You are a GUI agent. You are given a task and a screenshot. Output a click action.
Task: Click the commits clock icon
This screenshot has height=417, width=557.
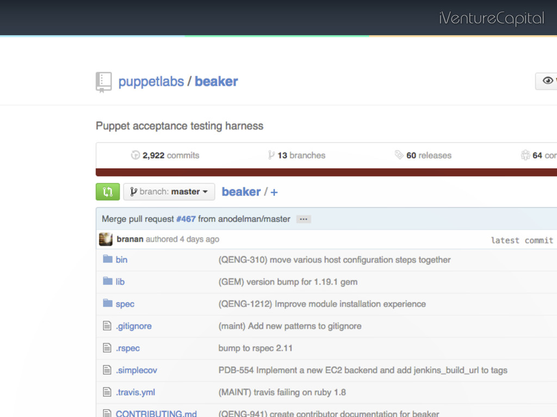pyautogui.click(x=135, y=155)
